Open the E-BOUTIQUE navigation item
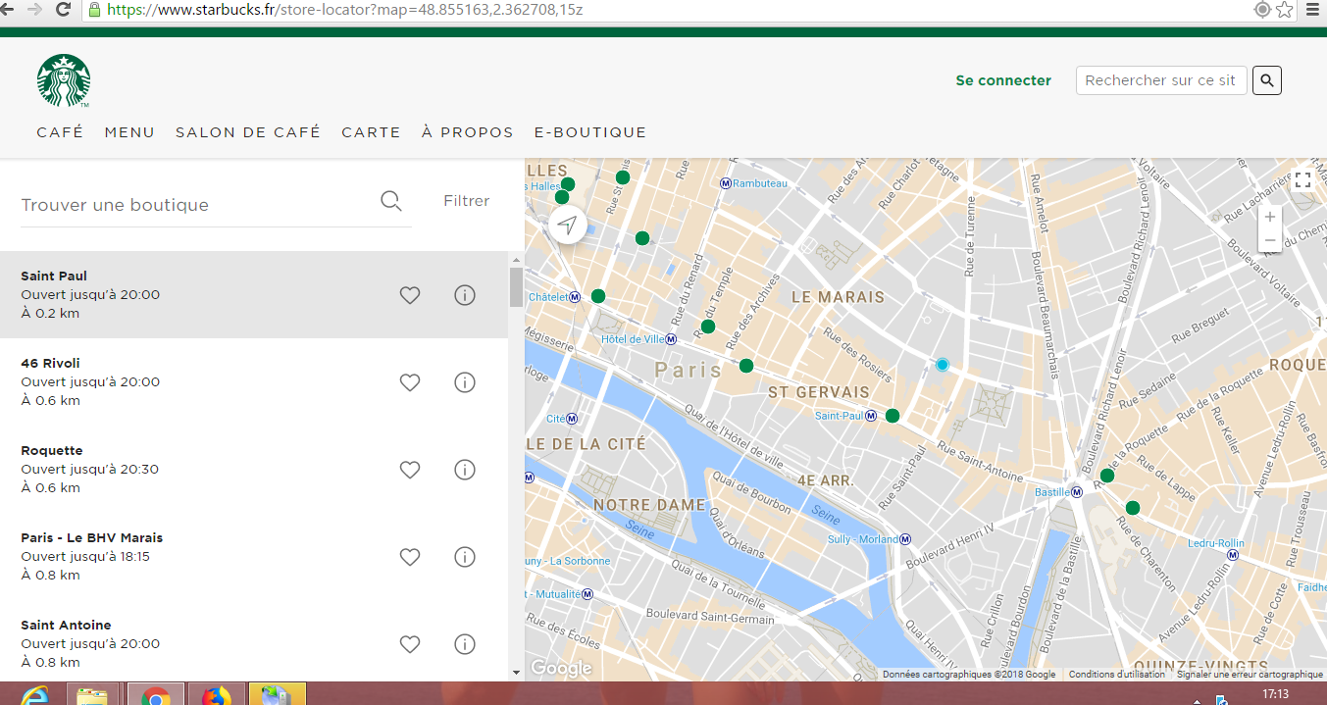The height and width of the screenshot is (705, 1327). (x=590, y=132)
